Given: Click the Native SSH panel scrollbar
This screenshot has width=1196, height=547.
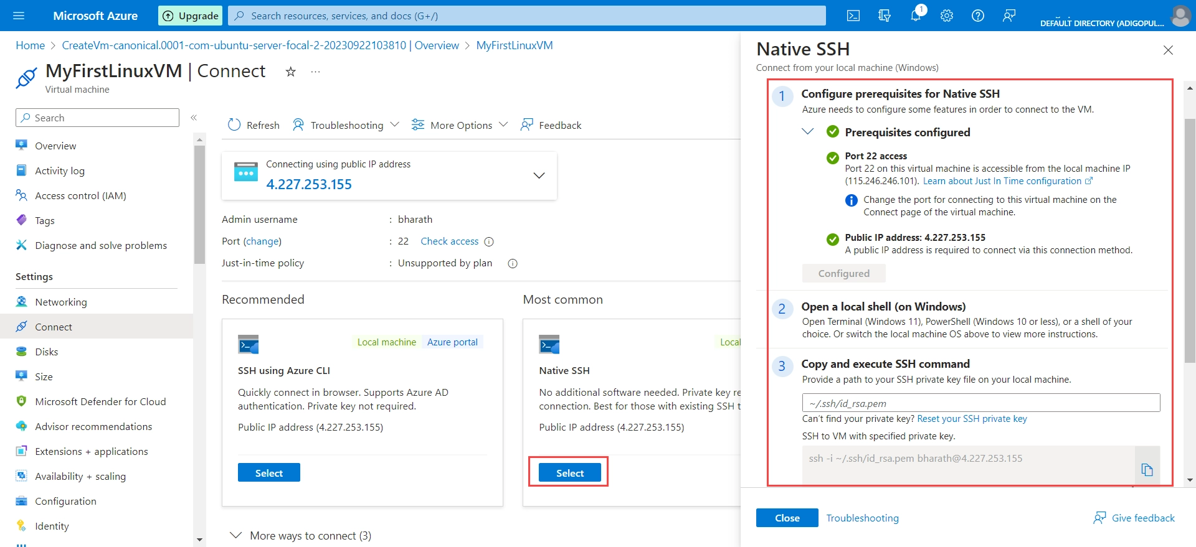Looking at the screenshot, I should 1190,240.
